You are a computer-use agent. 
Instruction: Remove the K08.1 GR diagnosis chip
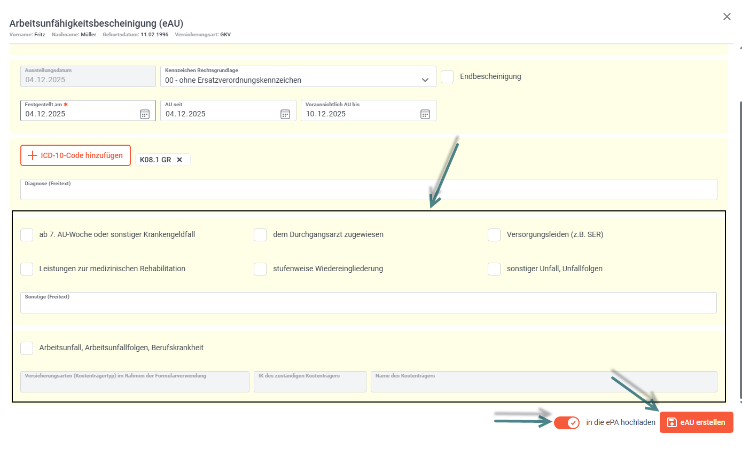coord(179,160)
